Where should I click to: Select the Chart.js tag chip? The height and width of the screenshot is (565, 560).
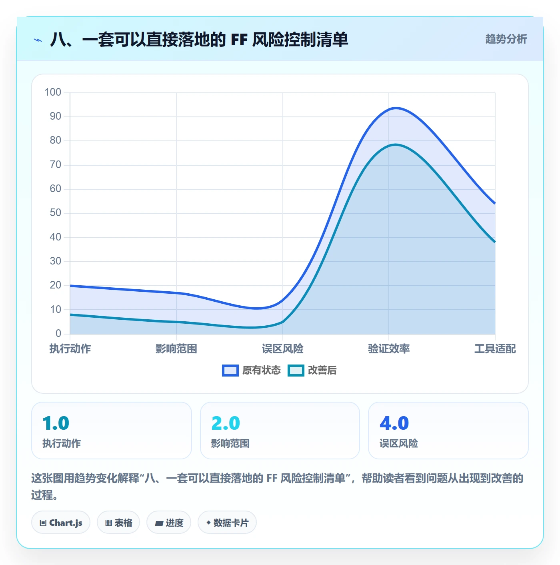click(61, 523)
